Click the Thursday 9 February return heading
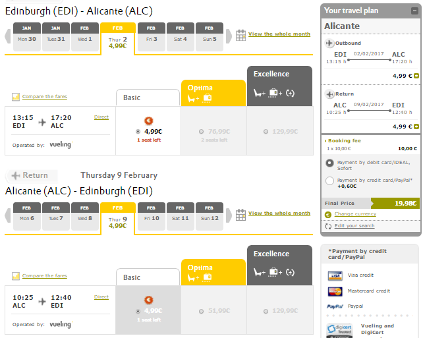Viewport: 423px width, 338px height. [x=119, y=175]
